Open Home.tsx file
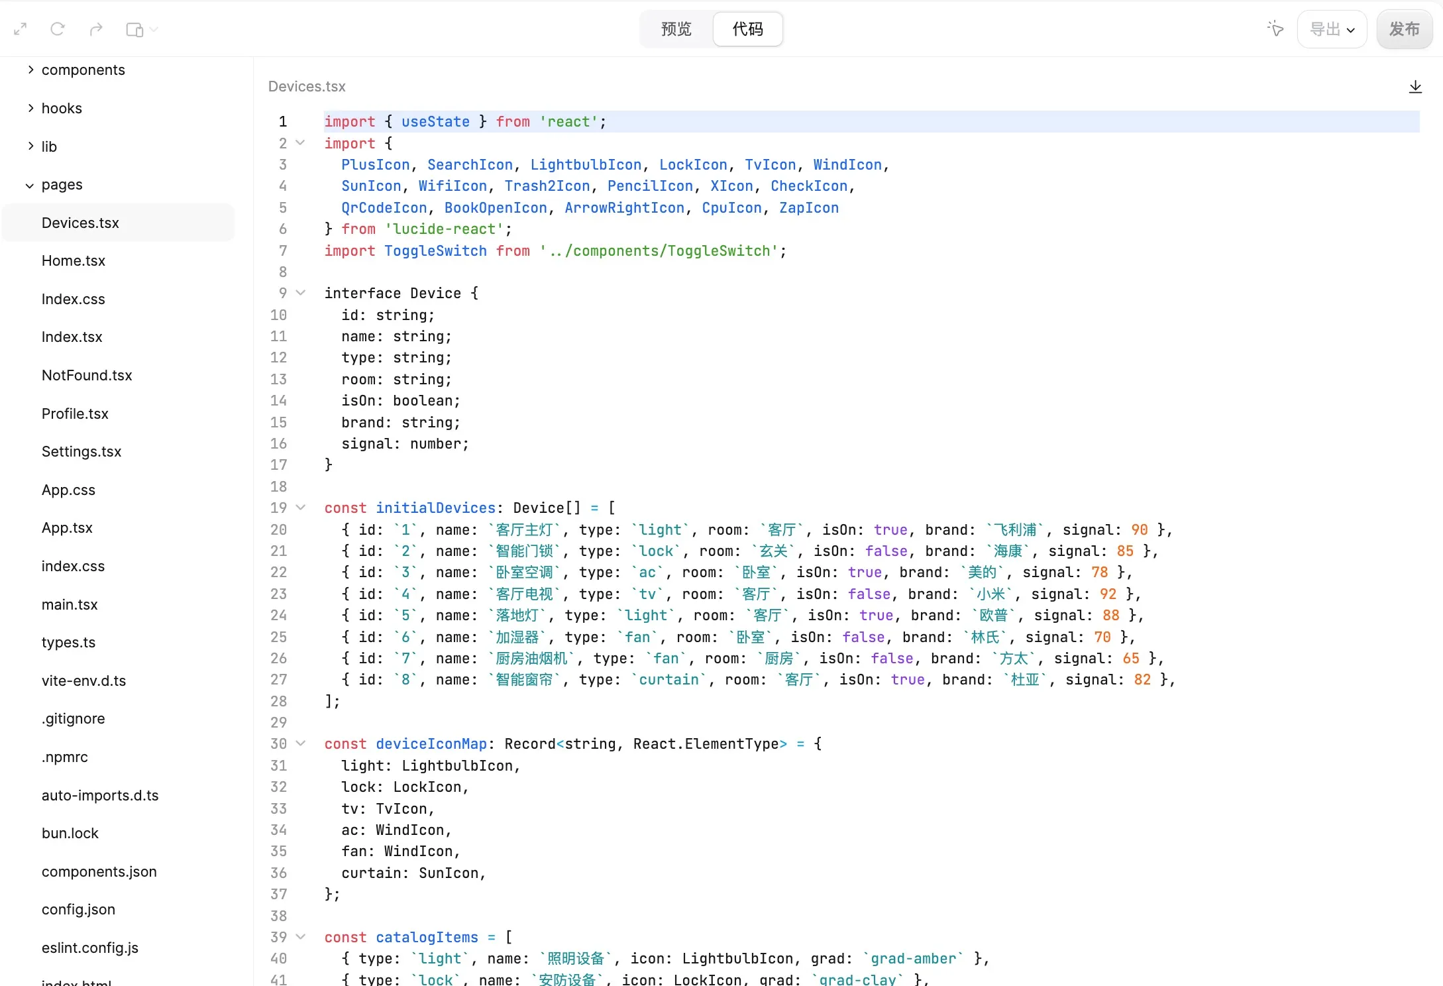This screenshot has width=1443, height=986. click(74, 261)
